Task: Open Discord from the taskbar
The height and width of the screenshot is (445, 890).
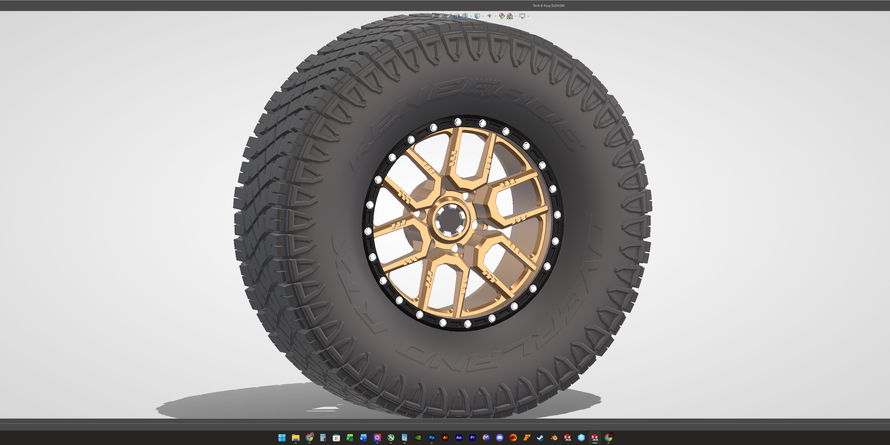Action: (x=500, y=438)
